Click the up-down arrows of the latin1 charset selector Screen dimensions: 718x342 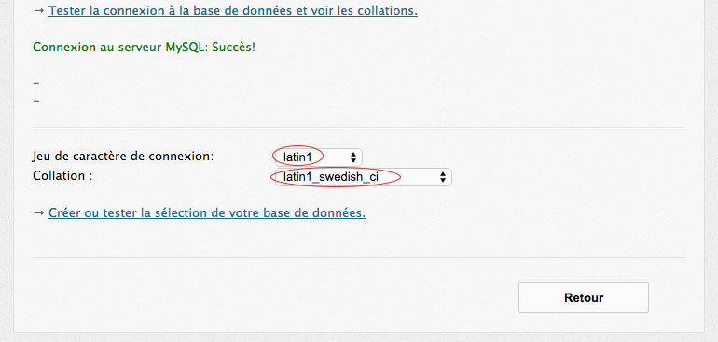[353, 157]
